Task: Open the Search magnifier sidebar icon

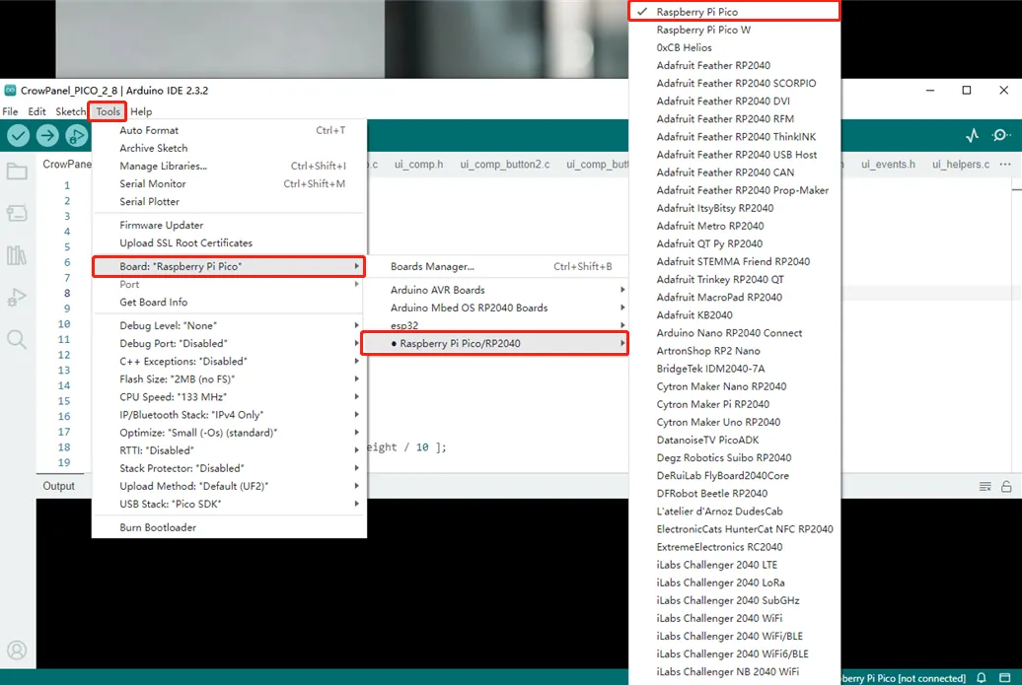Action: coord(17,339)
